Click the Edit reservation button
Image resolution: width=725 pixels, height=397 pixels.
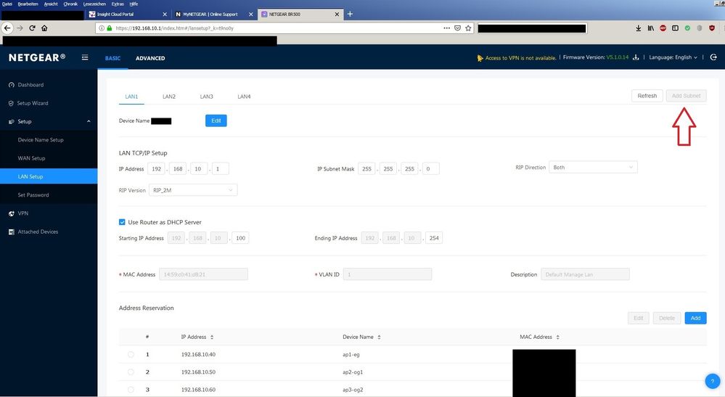tap(639, 318)
